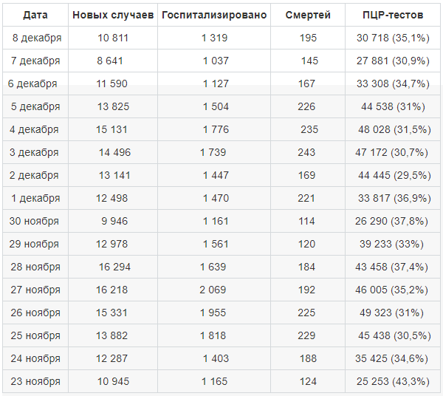Viewport: 443px width, 396px height.
Task: Select PCR tests cell 30 718 (35,1%)
Action: (x=392, y=38)
